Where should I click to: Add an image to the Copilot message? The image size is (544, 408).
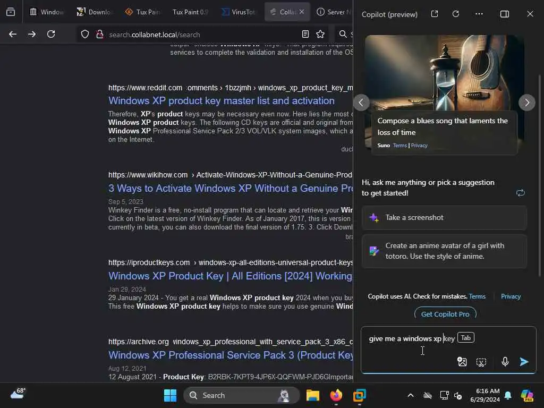click(462, 362)
